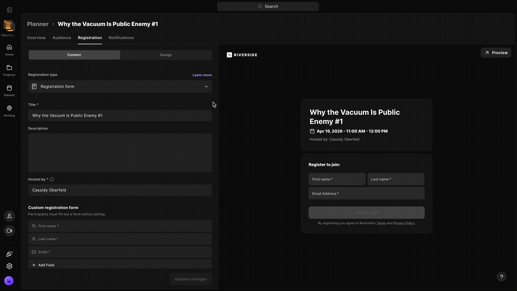This screenshot has height=291, width=517.
Task: Click Update changes button
Action: [191, 279]
